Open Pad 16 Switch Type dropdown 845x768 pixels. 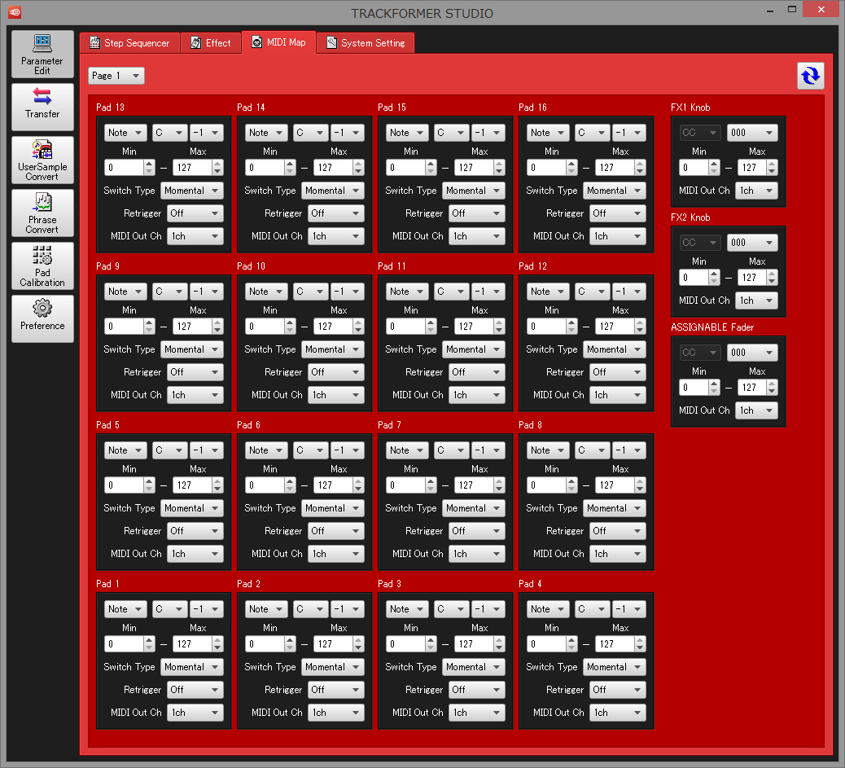(x=615, y=191)
